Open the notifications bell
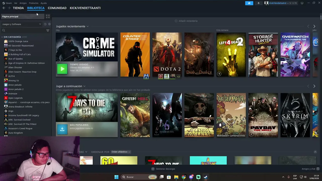322x181 pixels. (258, 3)
